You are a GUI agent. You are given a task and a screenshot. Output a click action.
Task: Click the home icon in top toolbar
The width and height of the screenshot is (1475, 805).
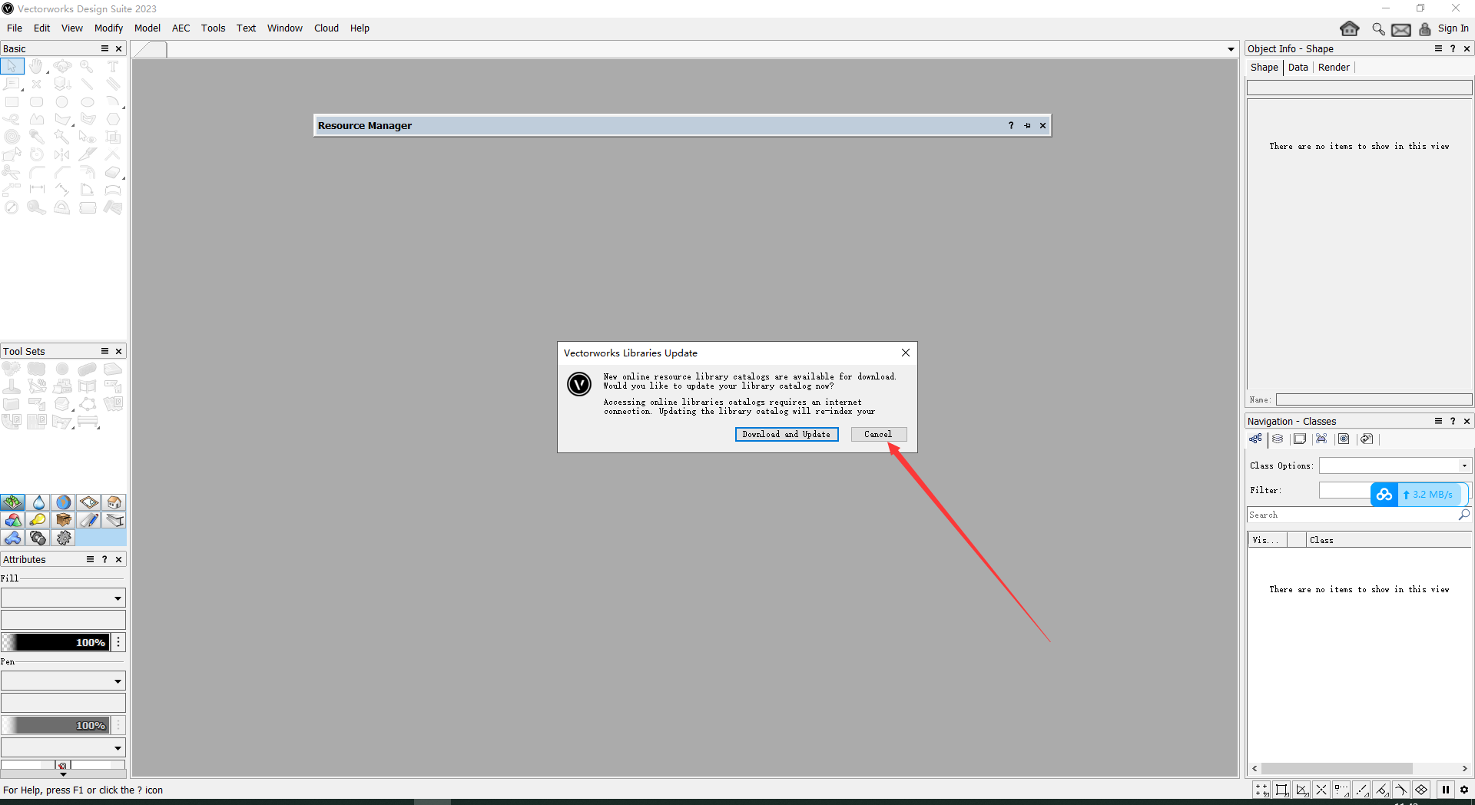point(1350,28)
